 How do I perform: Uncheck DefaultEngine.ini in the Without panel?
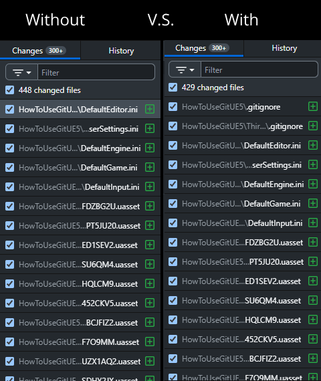pos(10,148)
